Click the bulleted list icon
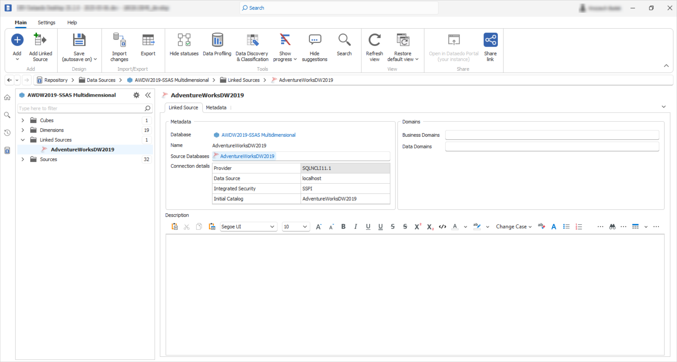Image resolution: width=677 pixels, height=362 pixels. [x=566, y=227]
